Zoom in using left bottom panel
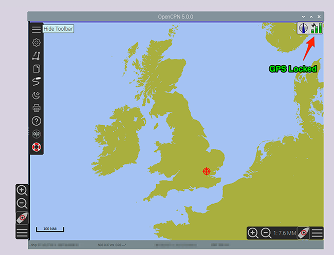 pyautogui.click(x=22, y=191)
